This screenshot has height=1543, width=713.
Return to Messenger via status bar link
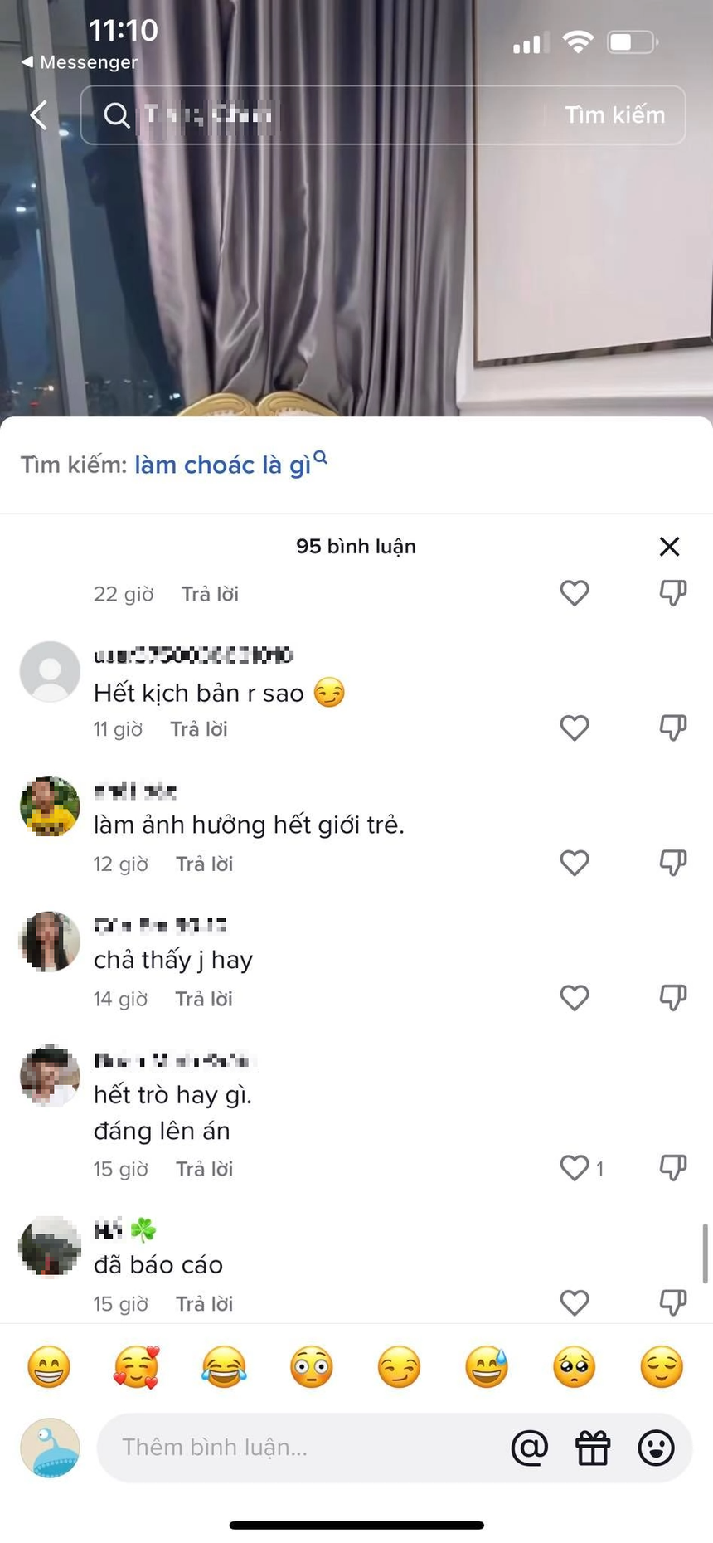point(80,62)
